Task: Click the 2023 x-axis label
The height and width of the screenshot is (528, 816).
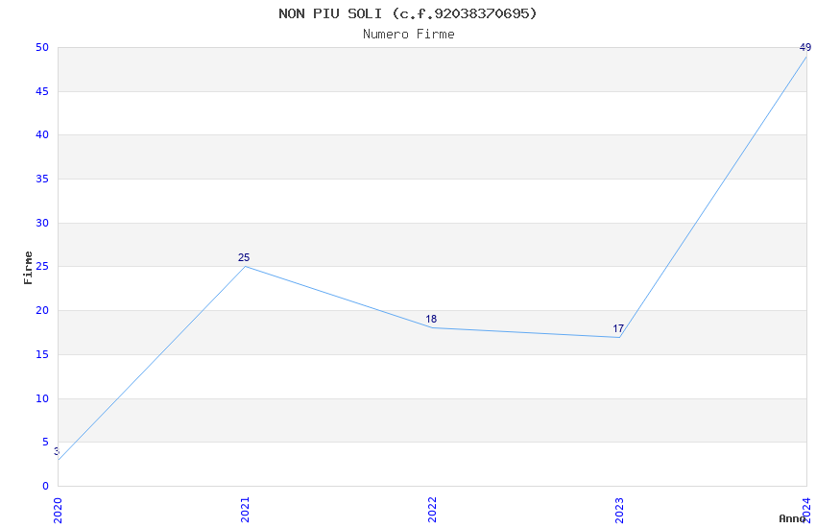Action: [x=619, y=507]
